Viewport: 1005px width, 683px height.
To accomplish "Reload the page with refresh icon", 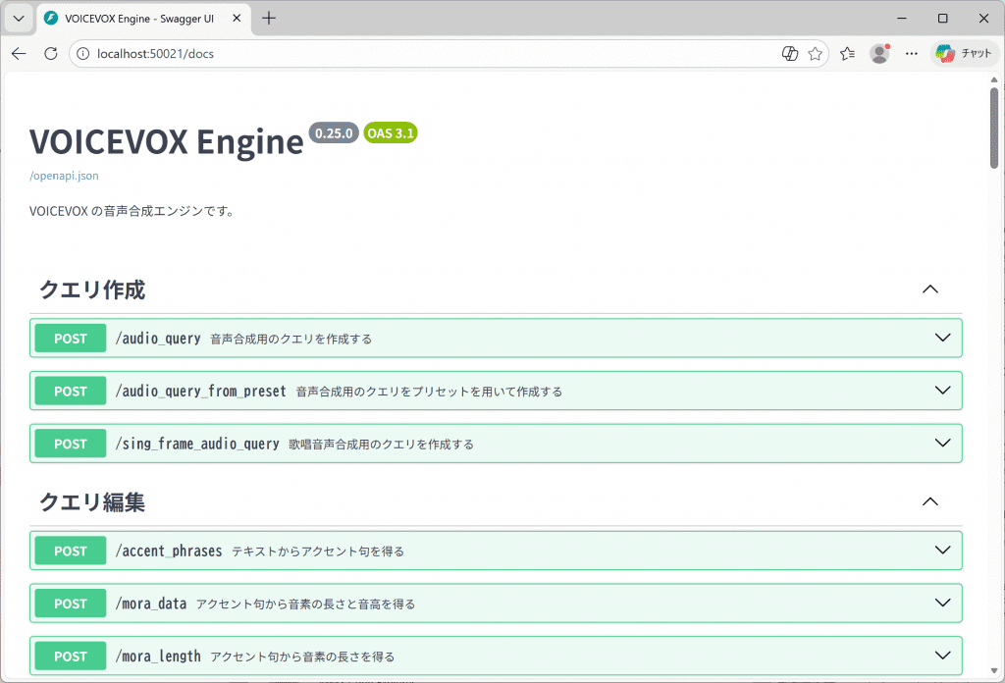I will point(51,54).
